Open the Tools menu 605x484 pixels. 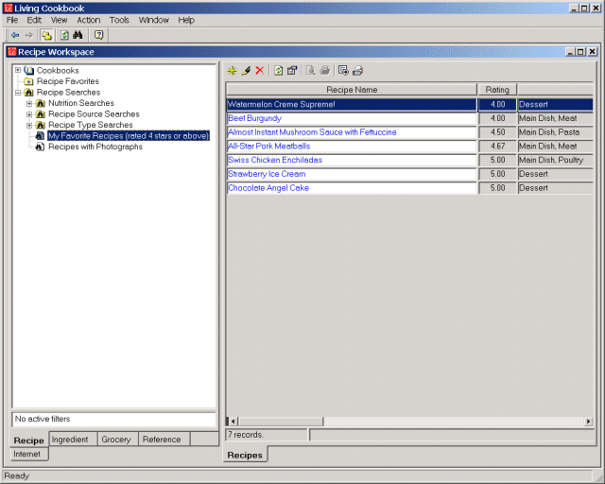click(119, 20)
